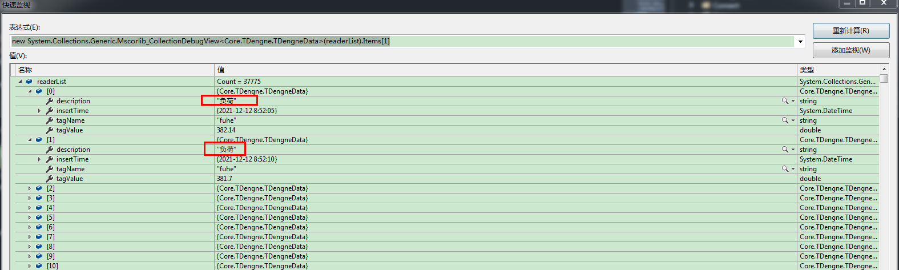899x270 pixels.
Task: Select the value '382.14'
Action: pos(226,130)
